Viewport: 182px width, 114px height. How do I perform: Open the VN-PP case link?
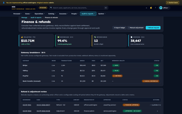point(43,111)
